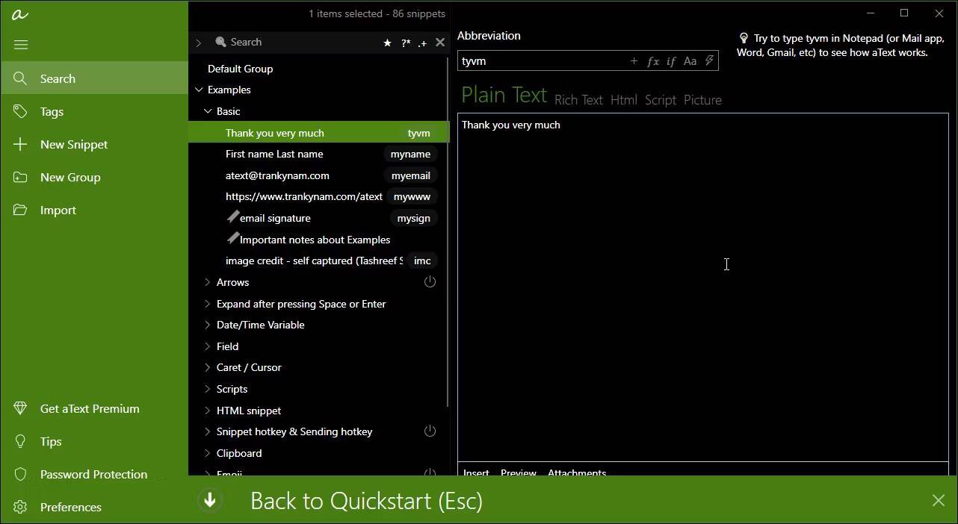Click the tyvm abbreviation badge in list

pyautogui.click(x=418, y=133)
